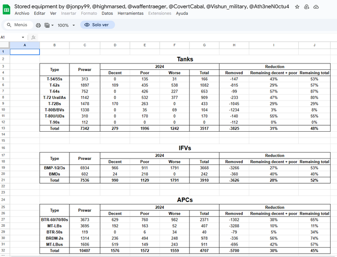Viewport: 337px width, 257px height.
Task: Select the empty A1 cell
Action: coord(25,51)
